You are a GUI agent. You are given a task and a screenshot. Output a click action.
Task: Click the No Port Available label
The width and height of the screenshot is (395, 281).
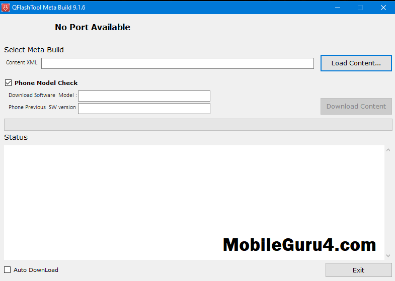pyautogui.click(x=93, y=27)
